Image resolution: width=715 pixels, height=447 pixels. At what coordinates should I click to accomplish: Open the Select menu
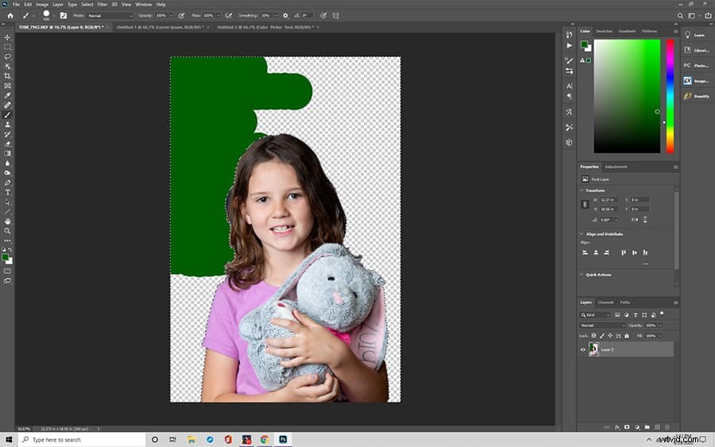(x=87, y=4)
